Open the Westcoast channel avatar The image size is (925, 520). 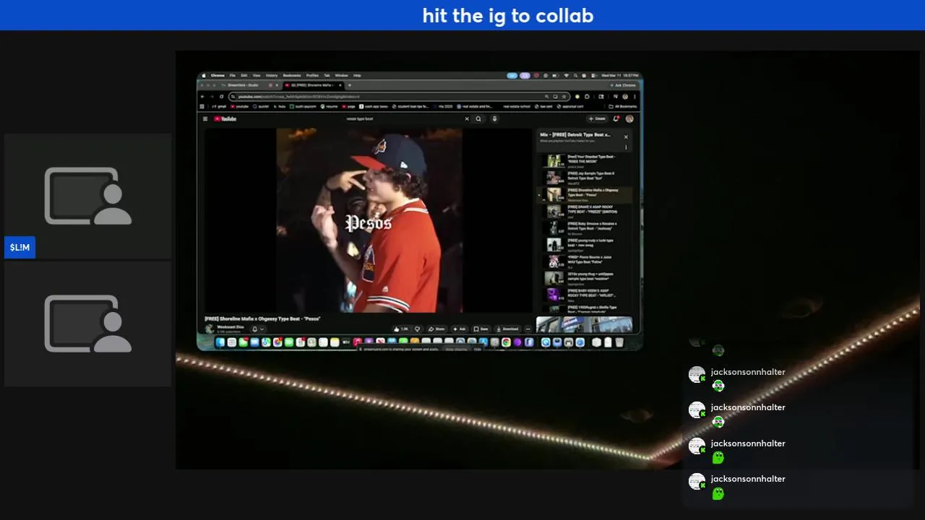[210, 329]
